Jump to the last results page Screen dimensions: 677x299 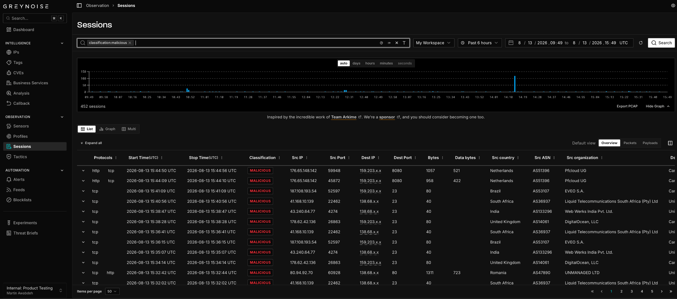671,291
